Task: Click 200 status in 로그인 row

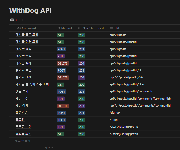Action: tap(82, 120)
